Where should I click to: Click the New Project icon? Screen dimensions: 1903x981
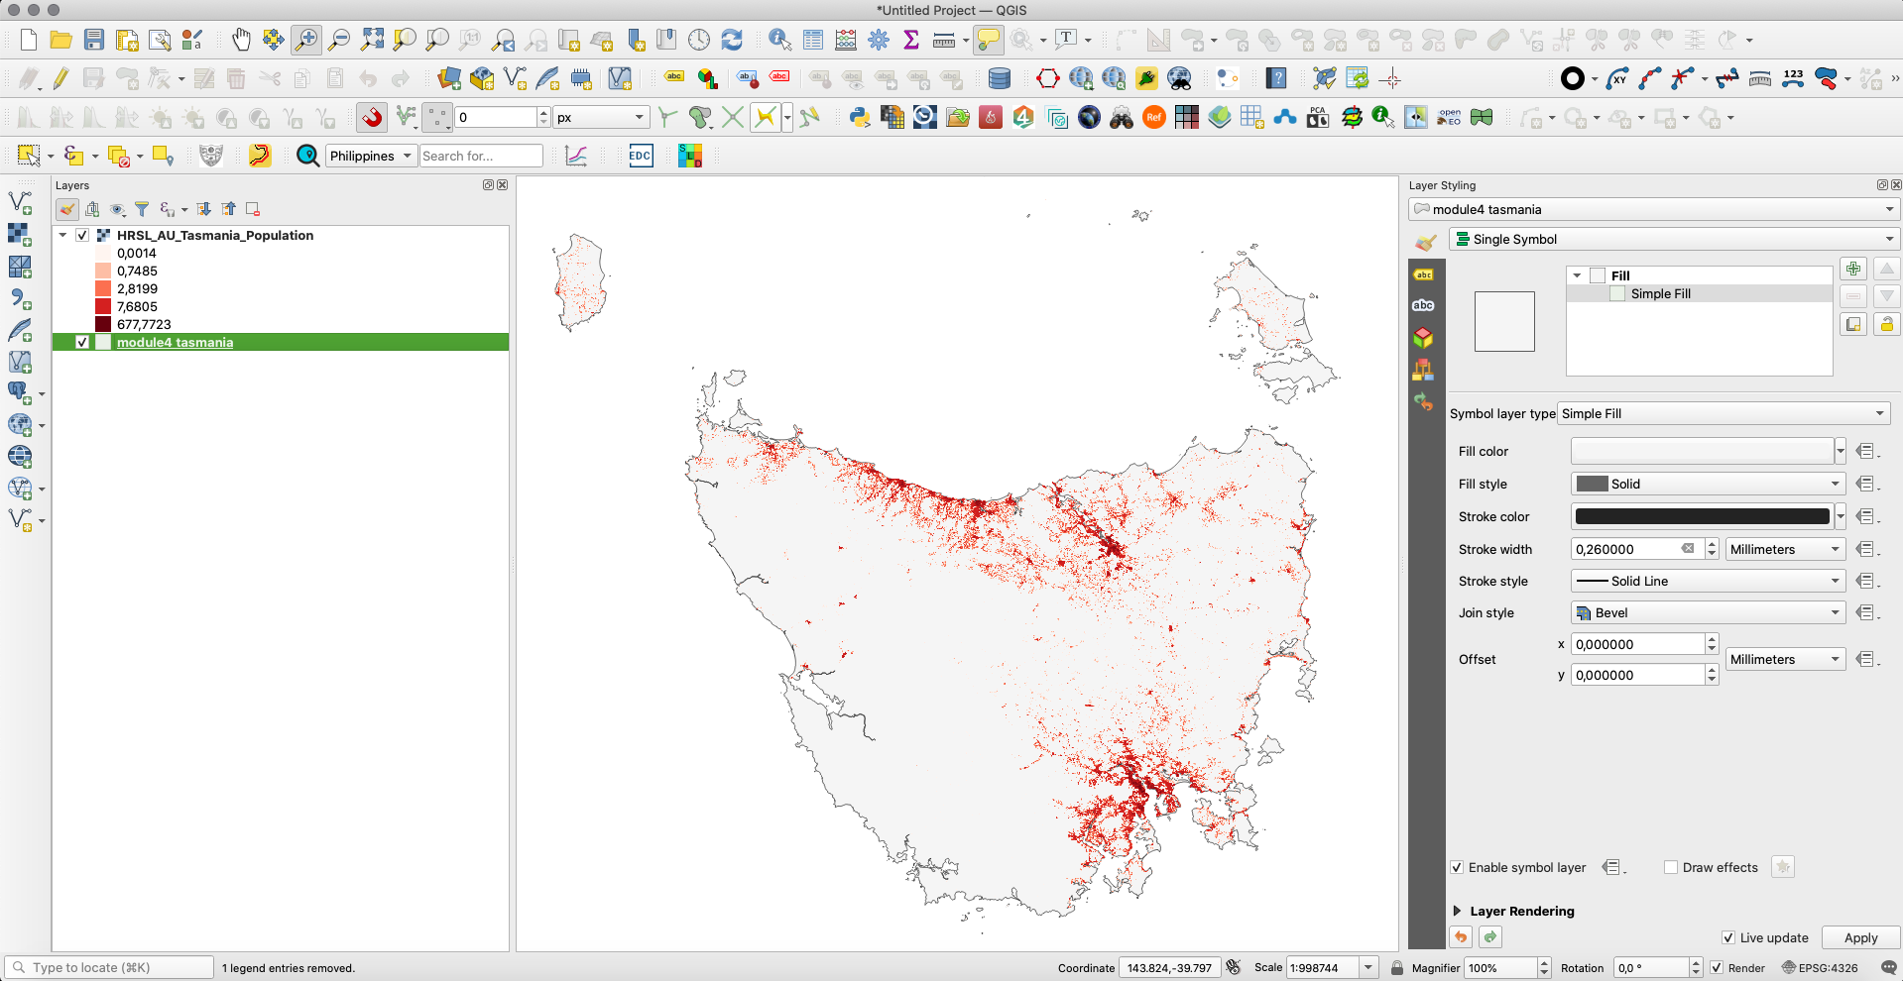pos(29,40)
